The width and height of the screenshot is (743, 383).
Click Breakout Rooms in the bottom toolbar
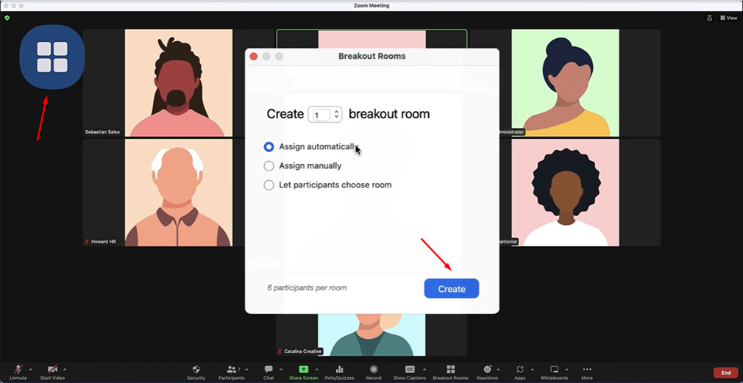[x=450, y=369]
